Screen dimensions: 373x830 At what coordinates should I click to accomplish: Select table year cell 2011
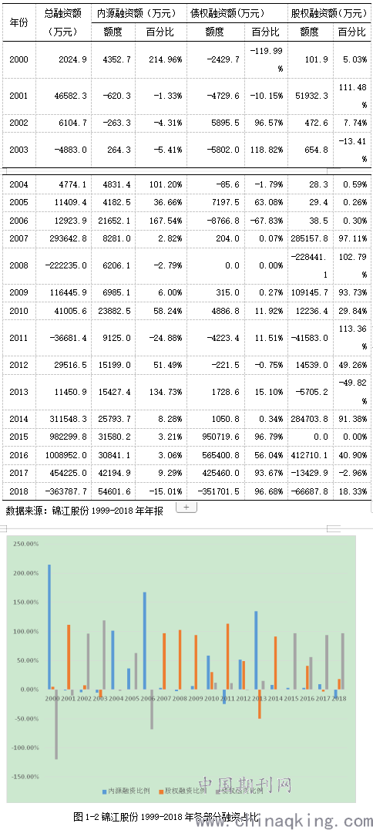coord(19,337)
